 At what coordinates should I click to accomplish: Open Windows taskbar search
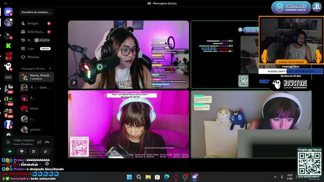[x=139, y=177]
